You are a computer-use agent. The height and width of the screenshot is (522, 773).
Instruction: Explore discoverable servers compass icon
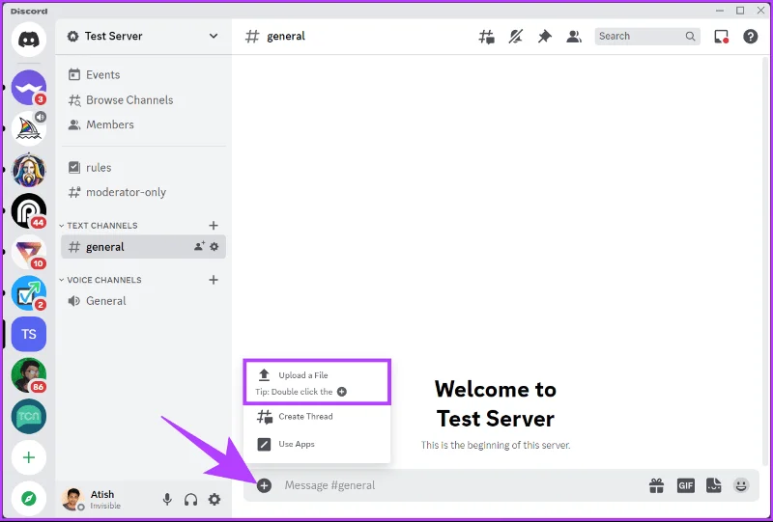[29, 499]
